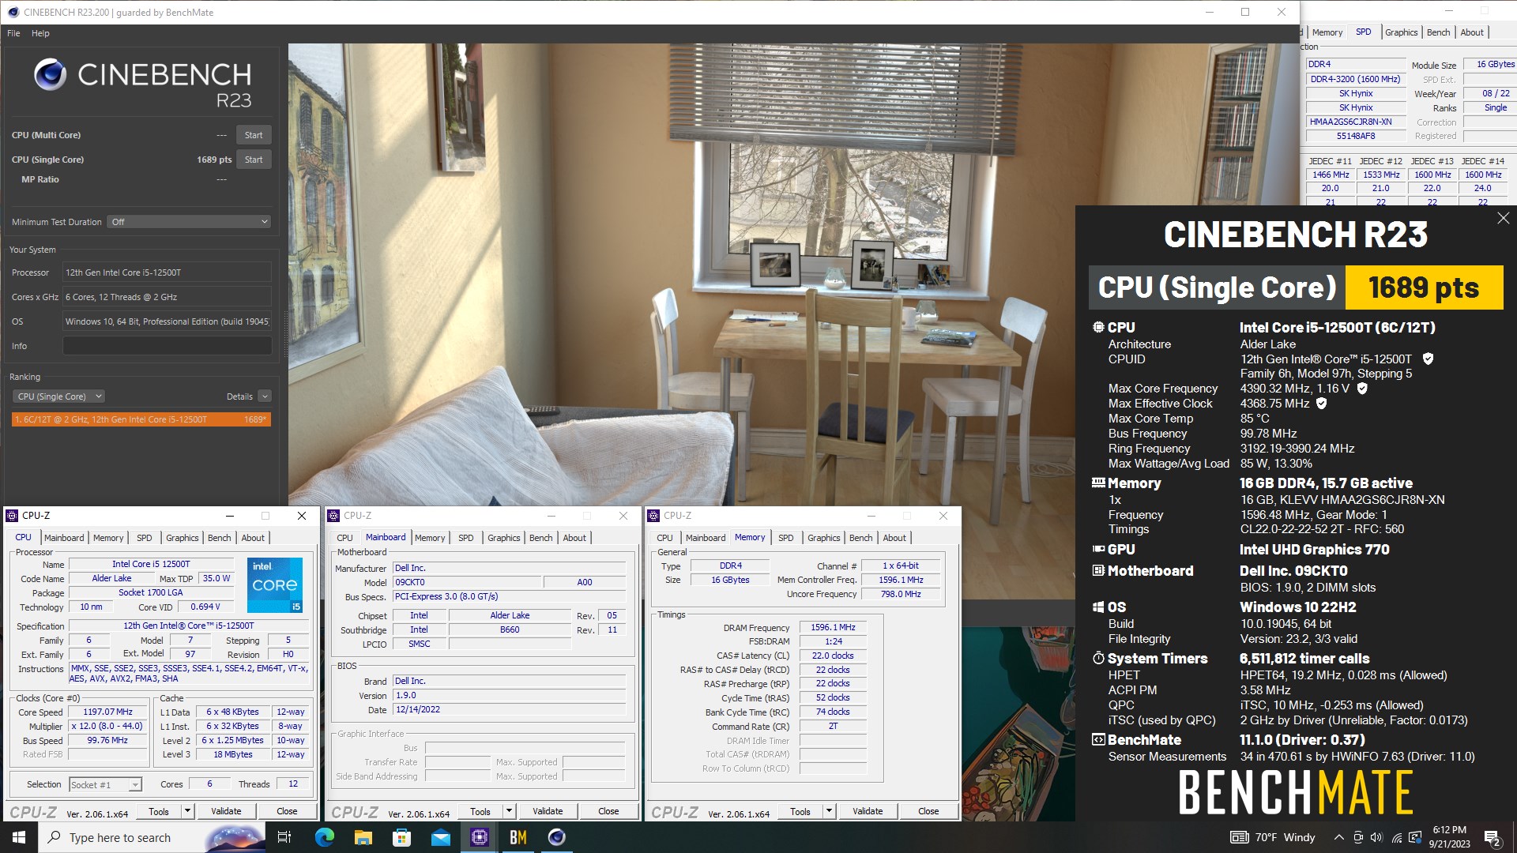Open Microsoft Store taskbar icon
This screenshot has width=1517, height=853.
[x=401, y=837]
